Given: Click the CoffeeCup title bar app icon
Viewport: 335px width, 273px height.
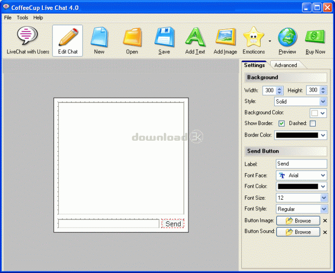Looking at the screenshot, I should coord(6,7).
